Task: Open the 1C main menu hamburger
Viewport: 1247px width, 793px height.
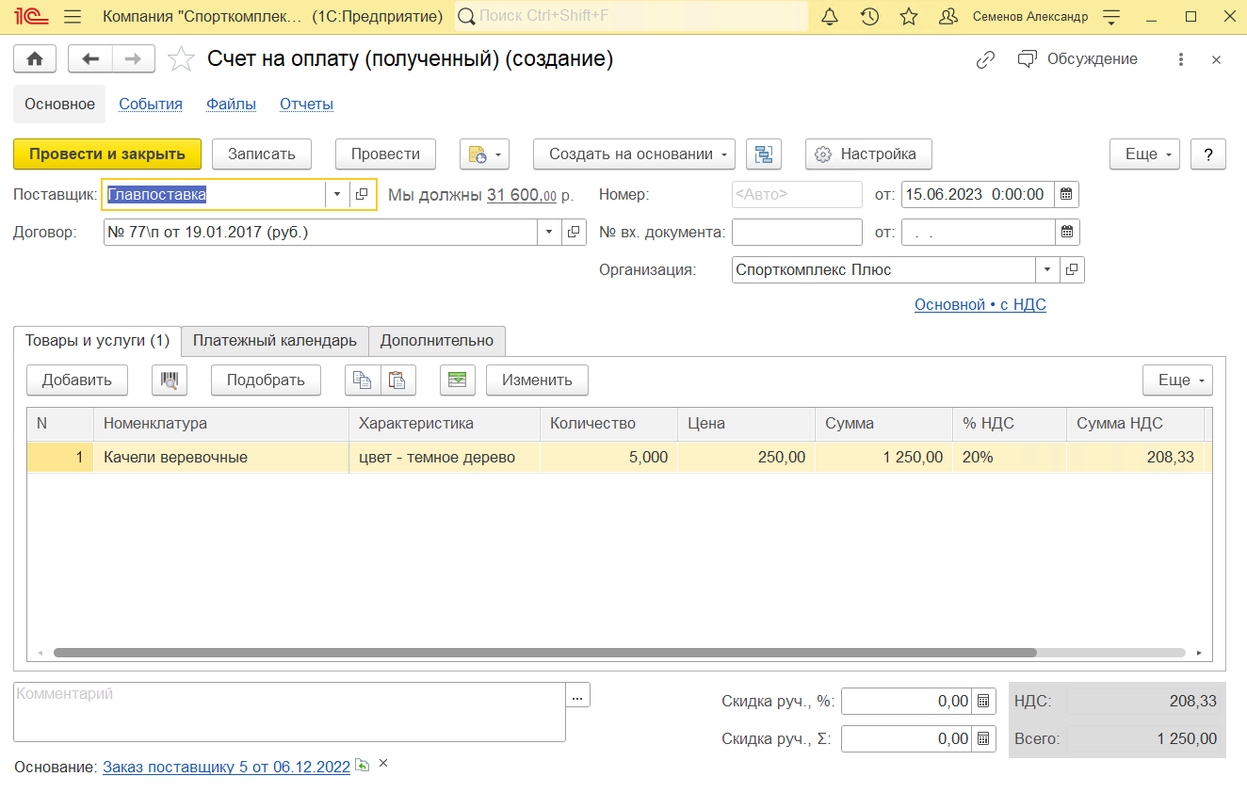Action: point(73,16)
